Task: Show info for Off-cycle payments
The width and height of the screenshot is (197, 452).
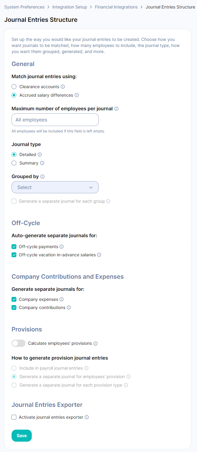Action: [x=62, y=247]
